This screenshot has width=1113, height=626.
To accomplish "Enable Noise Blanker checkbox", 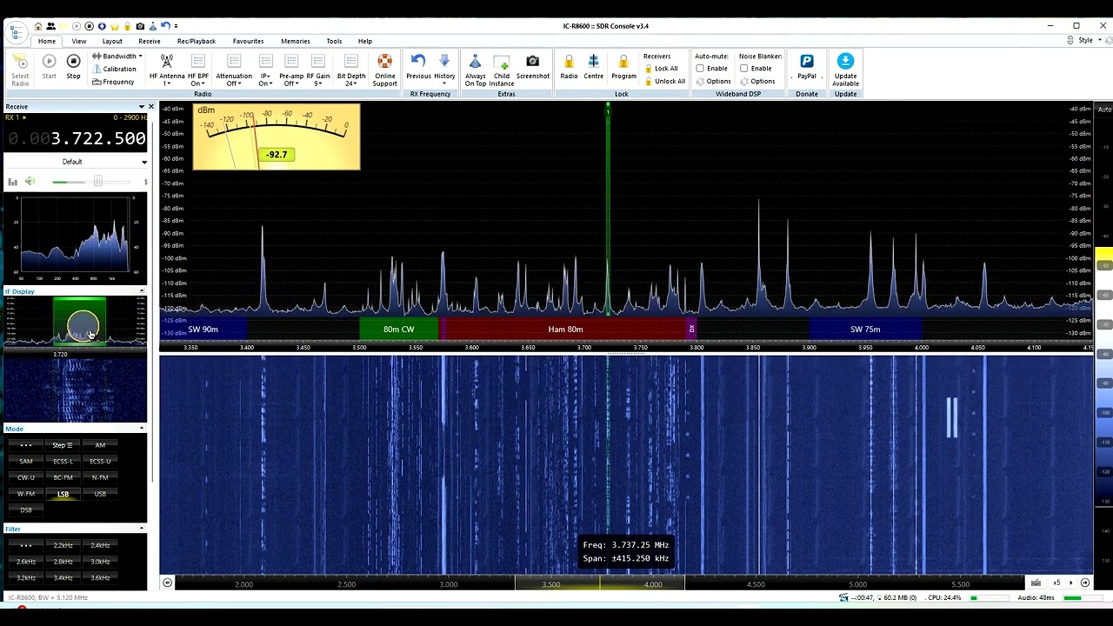I will coord(743,69).
